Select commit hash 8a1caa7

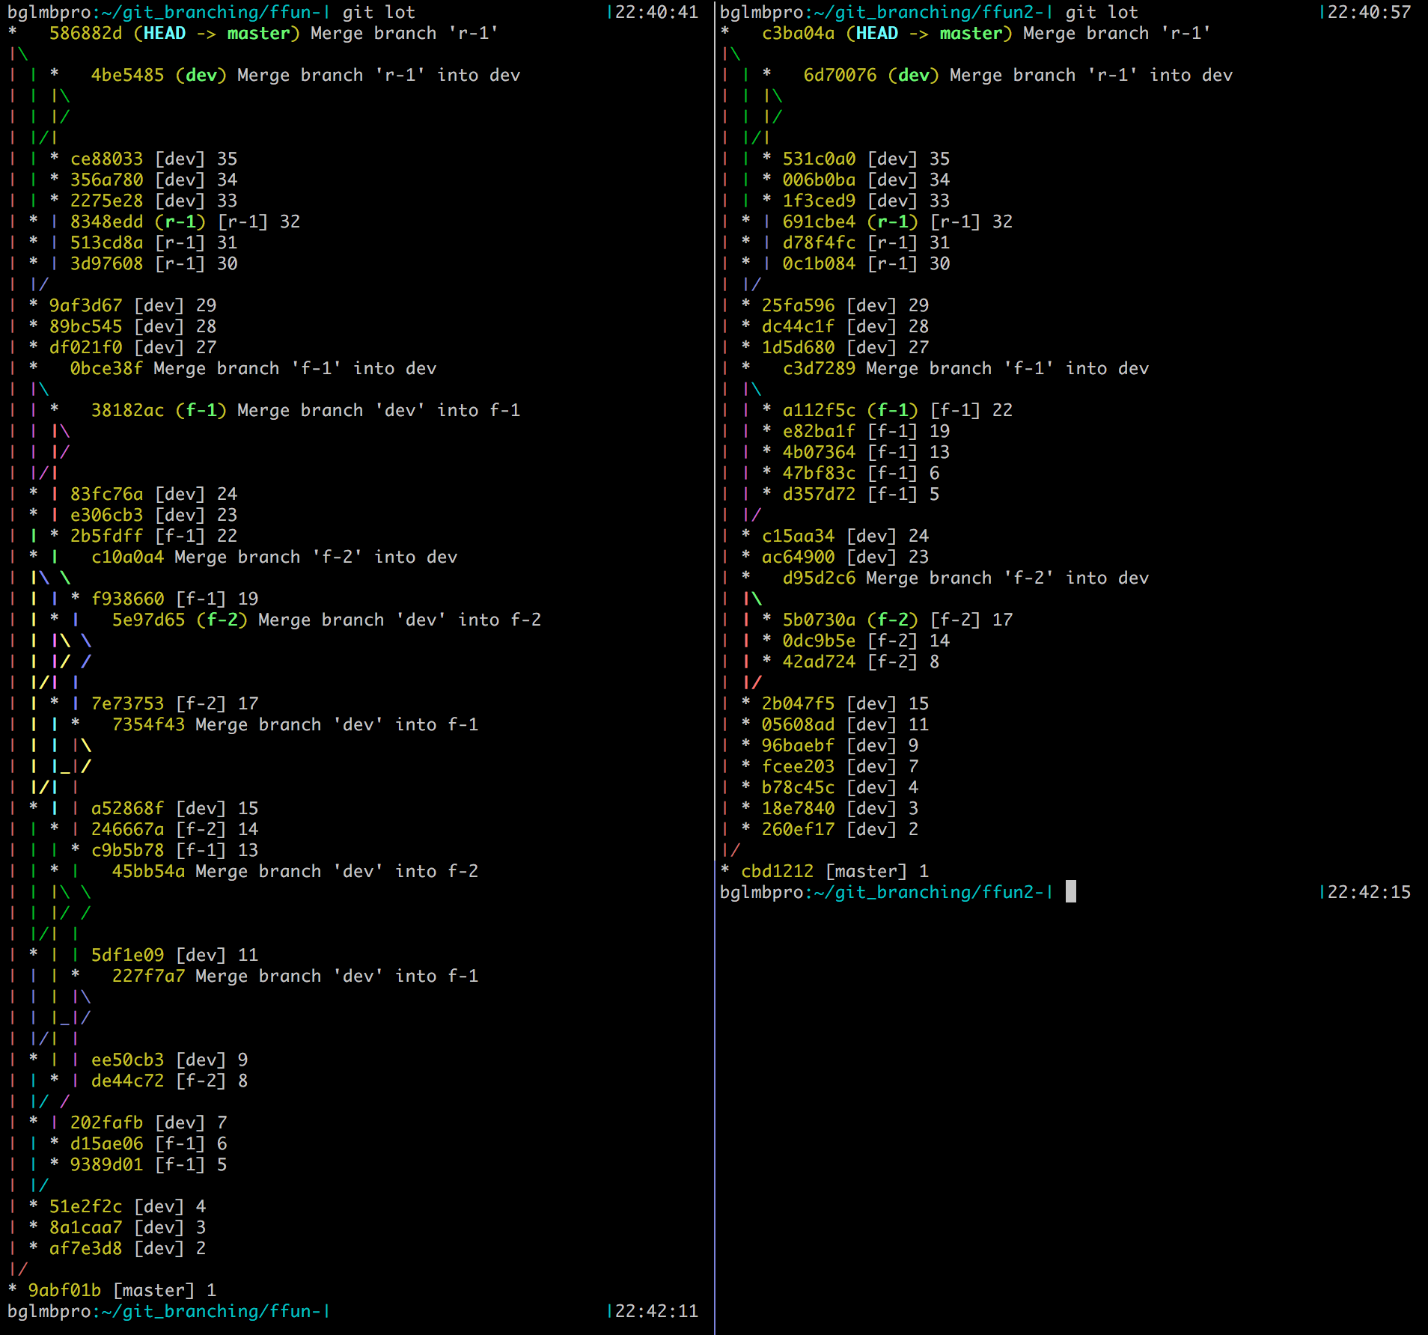[x=85, y=1228]
